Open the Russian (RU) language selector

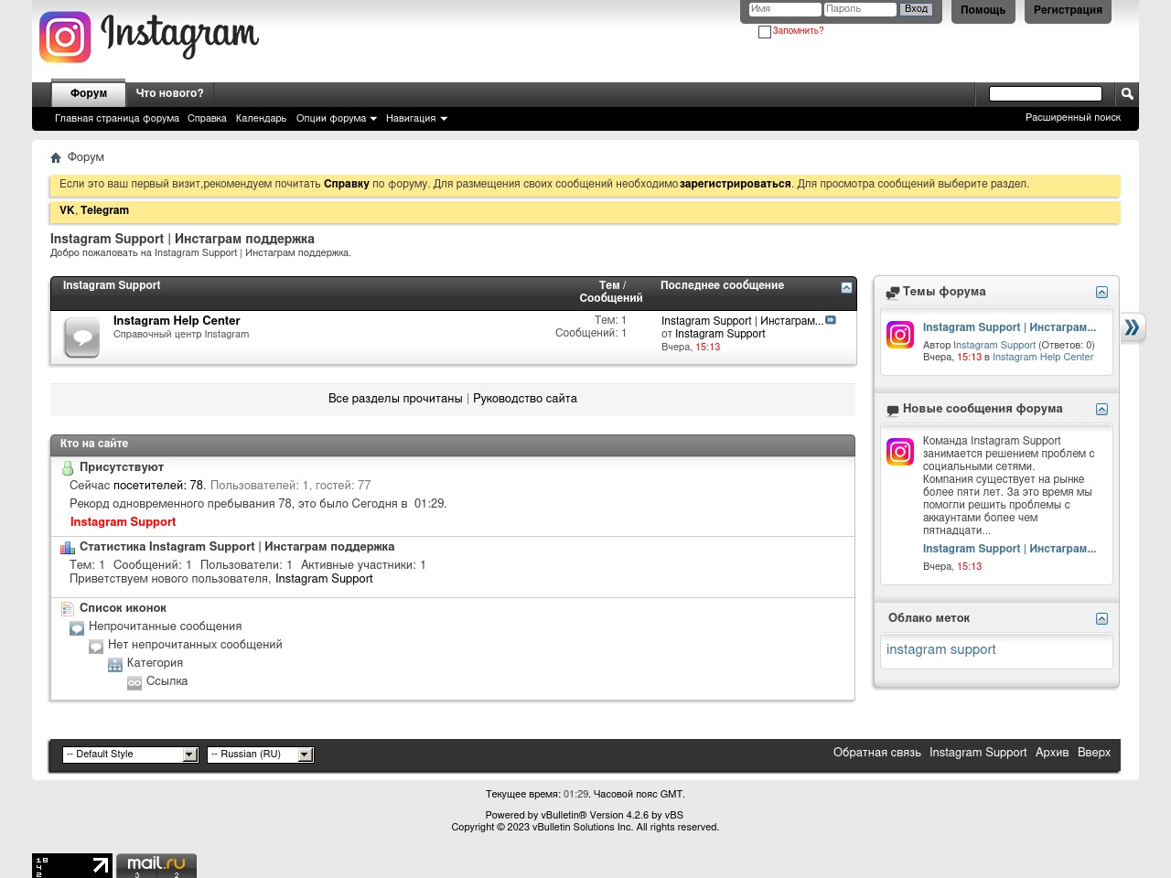click(x=261, y=755)
